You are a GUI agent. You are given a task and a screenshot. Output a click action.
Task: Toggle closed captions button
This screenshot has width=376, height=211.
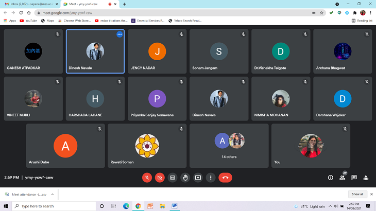(x=173, y=178)
